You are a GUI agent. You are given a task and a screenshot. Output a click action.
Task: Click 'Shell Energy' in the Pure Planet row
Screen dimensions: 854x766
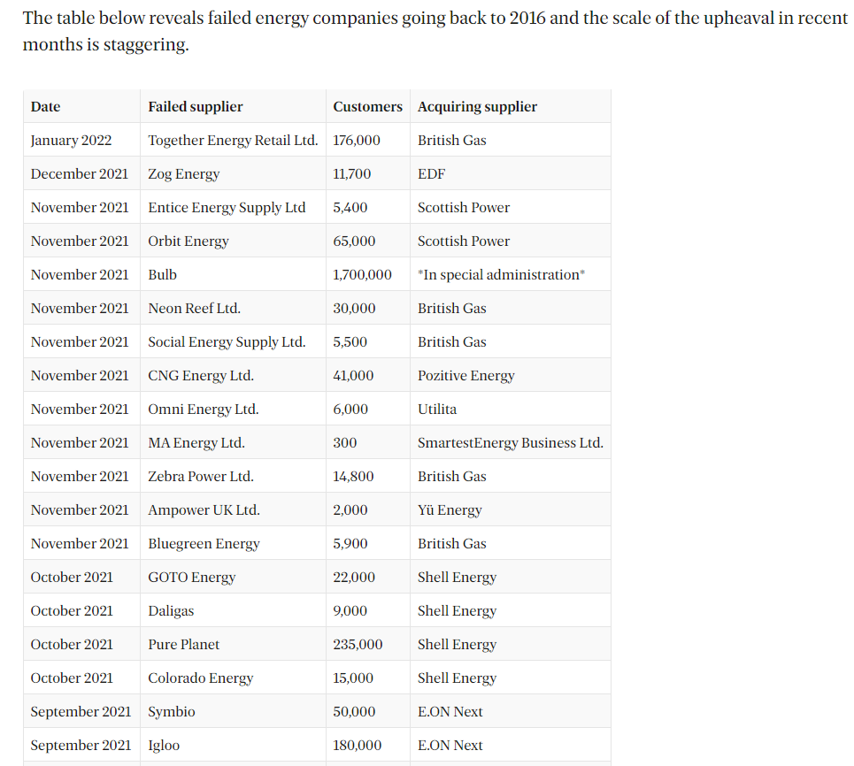click(x=457, y=645)
